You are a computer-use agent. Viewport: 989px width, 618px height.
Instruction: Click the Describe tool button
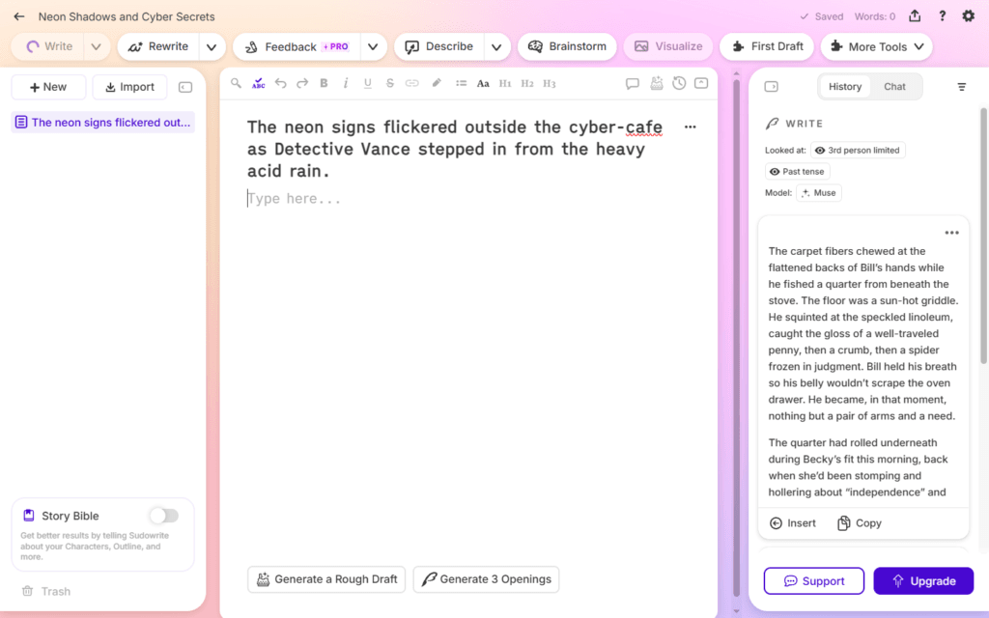[x=439, y=46]
